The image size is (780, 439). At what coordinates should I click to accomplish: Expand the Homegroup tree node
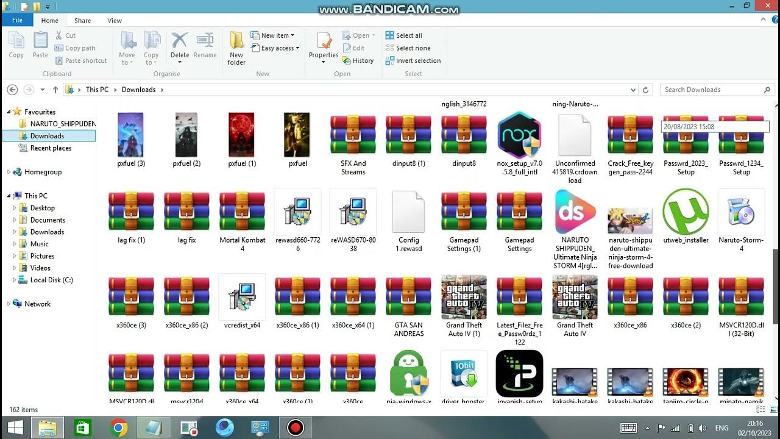pos(9,172)
